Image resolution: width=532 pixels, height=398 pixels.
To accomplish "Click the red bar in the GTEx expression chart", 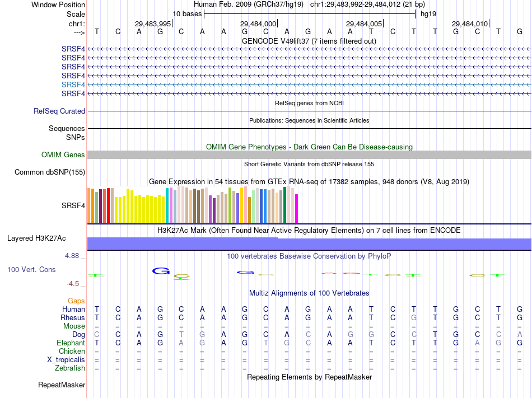I will [108, 205].
